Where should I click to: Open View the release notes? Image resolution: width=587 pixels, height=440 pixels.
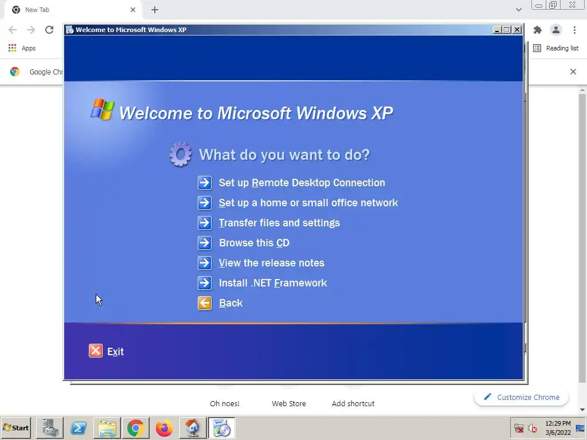[x=271, y=263]
